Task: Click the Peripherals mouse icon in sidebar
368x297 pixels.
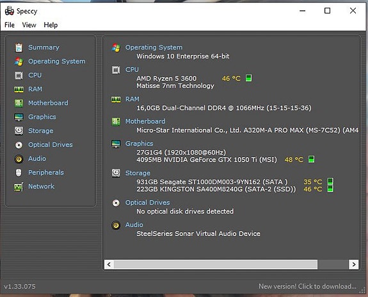Action: 19,173
